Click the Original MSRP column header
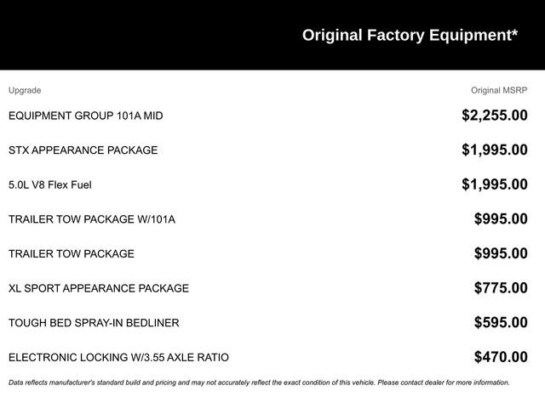 coord(499,90)
